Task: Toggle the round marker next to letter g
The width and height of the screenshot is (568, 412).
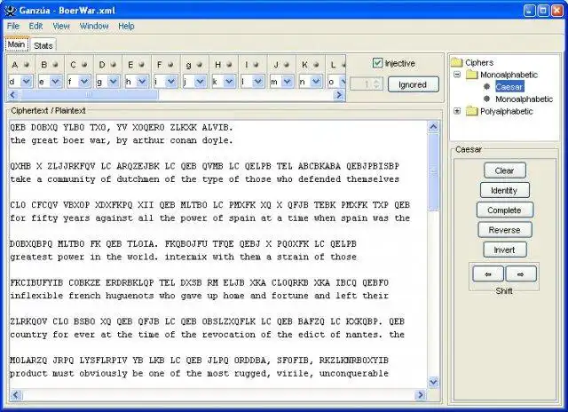Action: click(200, 65)
